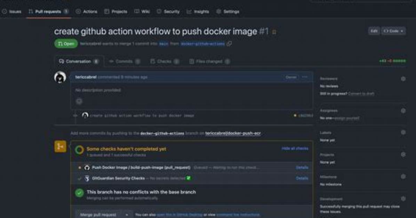The height and width of the screenshot is (218, 416).
Task: Open the Issues tab
Action: pyautogui.click(x=12, y=12)
